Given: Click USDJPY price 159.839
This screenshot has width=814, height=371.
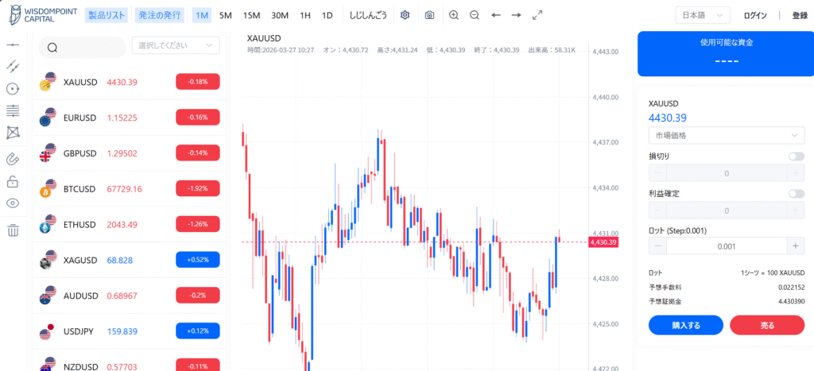Looking at the screenshot, I should coord(122,331).
